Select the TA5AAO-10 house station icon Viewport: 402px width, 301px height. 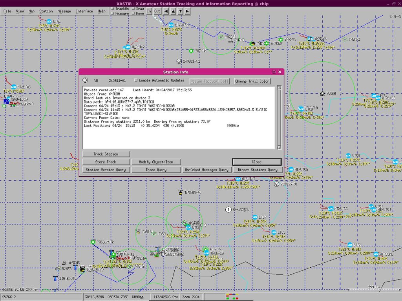click(180, 192)
